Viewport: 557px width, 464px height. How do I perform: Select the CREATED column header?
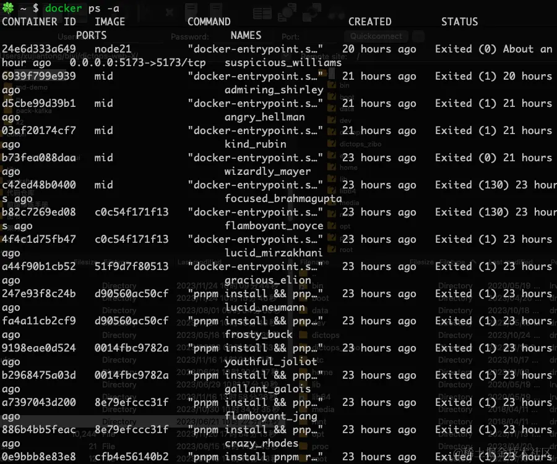pos(370,22)
